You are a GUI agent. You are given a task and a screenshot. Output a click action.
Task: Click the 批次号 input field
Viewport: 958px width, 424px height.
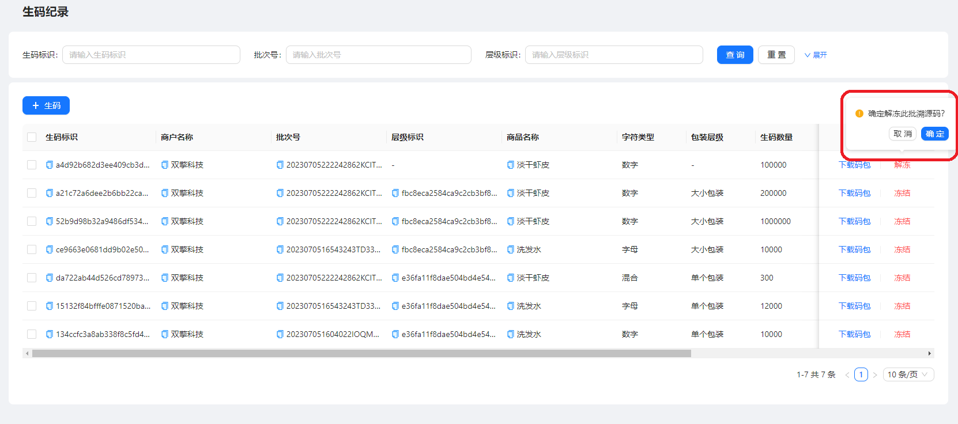[x=379, y=55]
